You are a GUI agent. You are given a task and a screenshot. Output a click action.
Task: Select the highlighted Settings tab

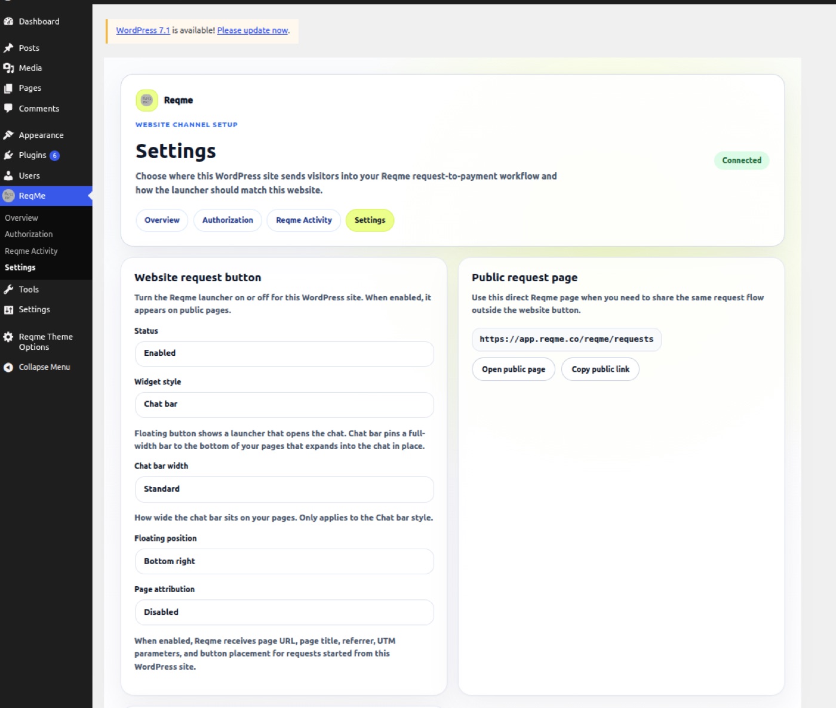click(x=370, y=220)
